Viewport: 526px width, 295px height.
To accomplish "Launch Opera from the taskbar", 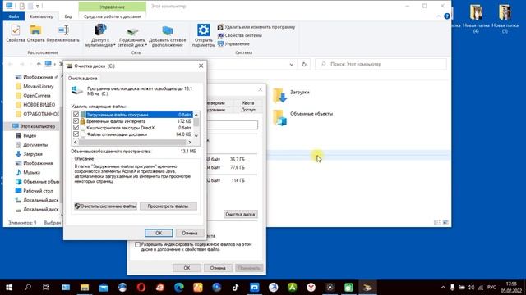I will click(141, 288).
